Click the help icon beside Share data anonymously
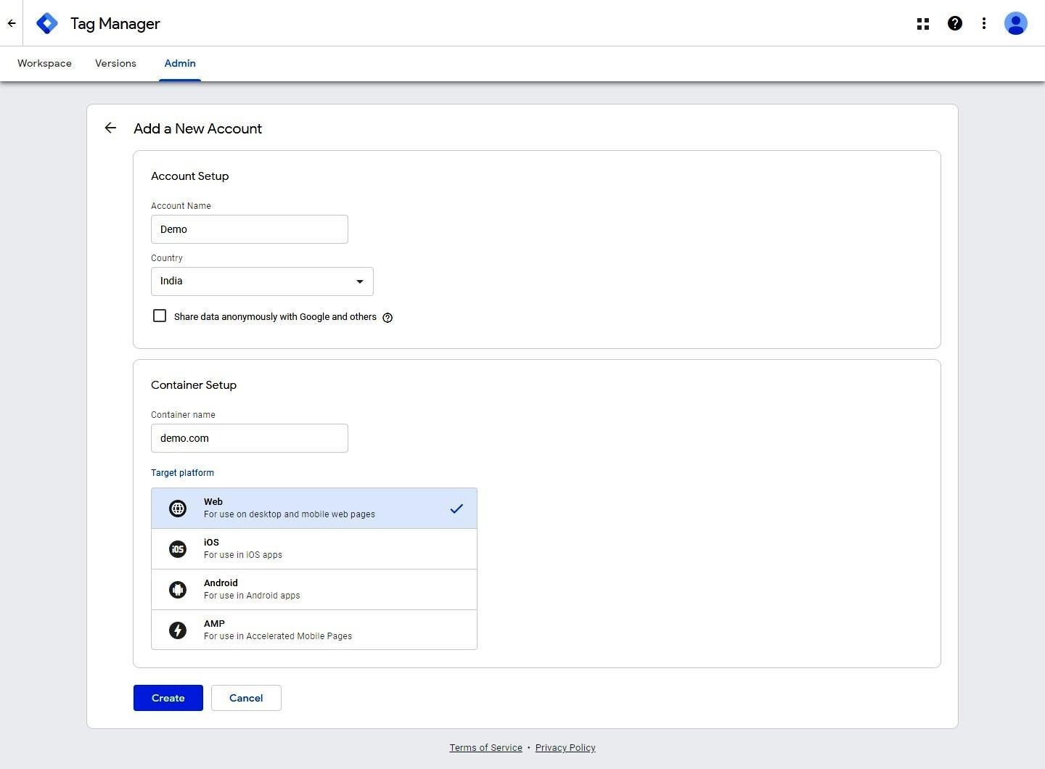 point(388,318)
